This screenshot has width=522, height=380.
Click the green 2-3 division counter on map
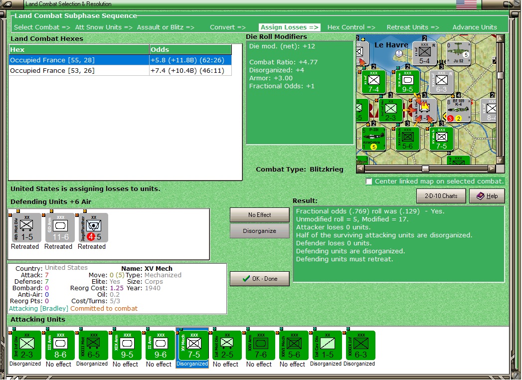390,110
